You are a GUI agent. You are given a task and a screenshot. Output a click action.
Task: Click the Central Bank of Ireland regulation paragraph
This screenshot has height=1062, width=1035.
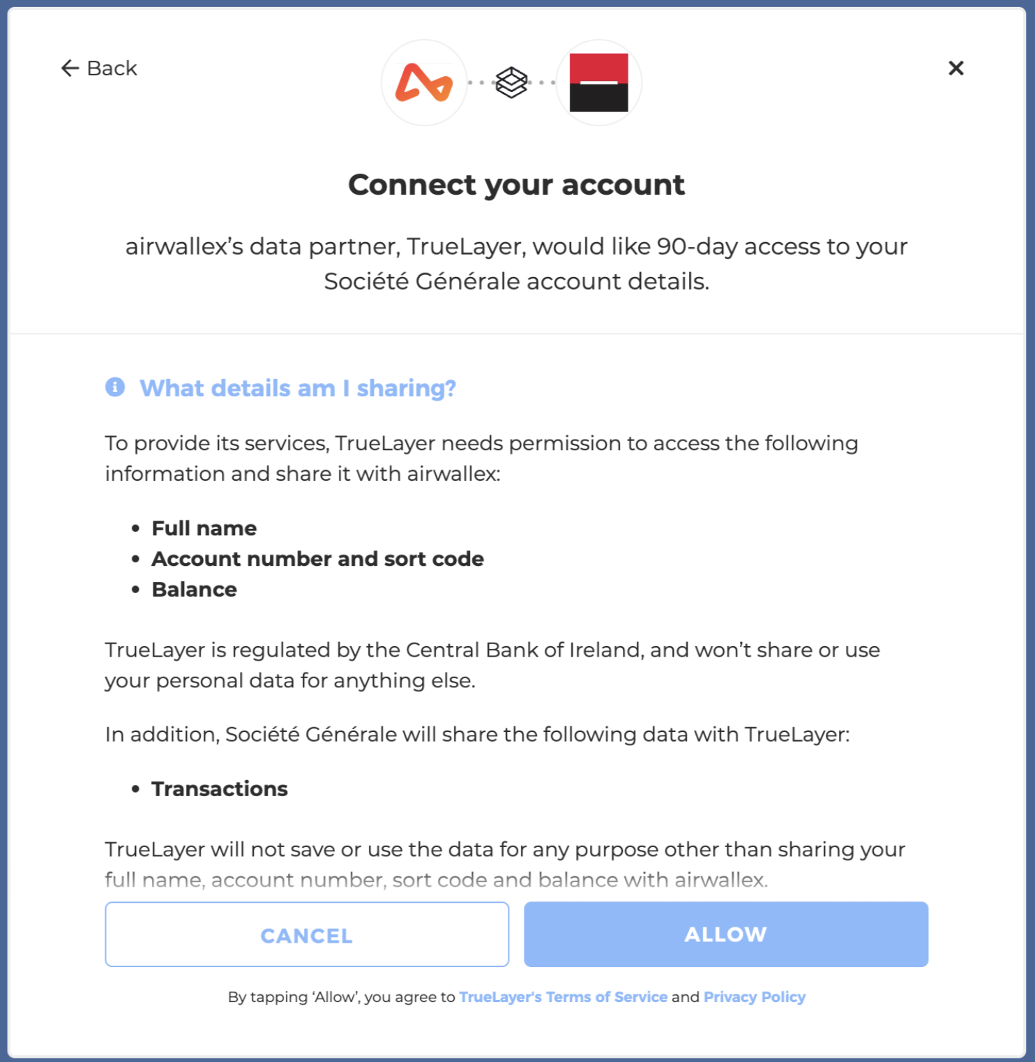click(492, 665)
